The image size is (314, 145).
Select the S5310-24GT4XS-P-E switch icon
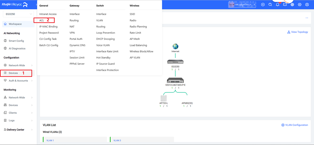click(x=175, y=80)
